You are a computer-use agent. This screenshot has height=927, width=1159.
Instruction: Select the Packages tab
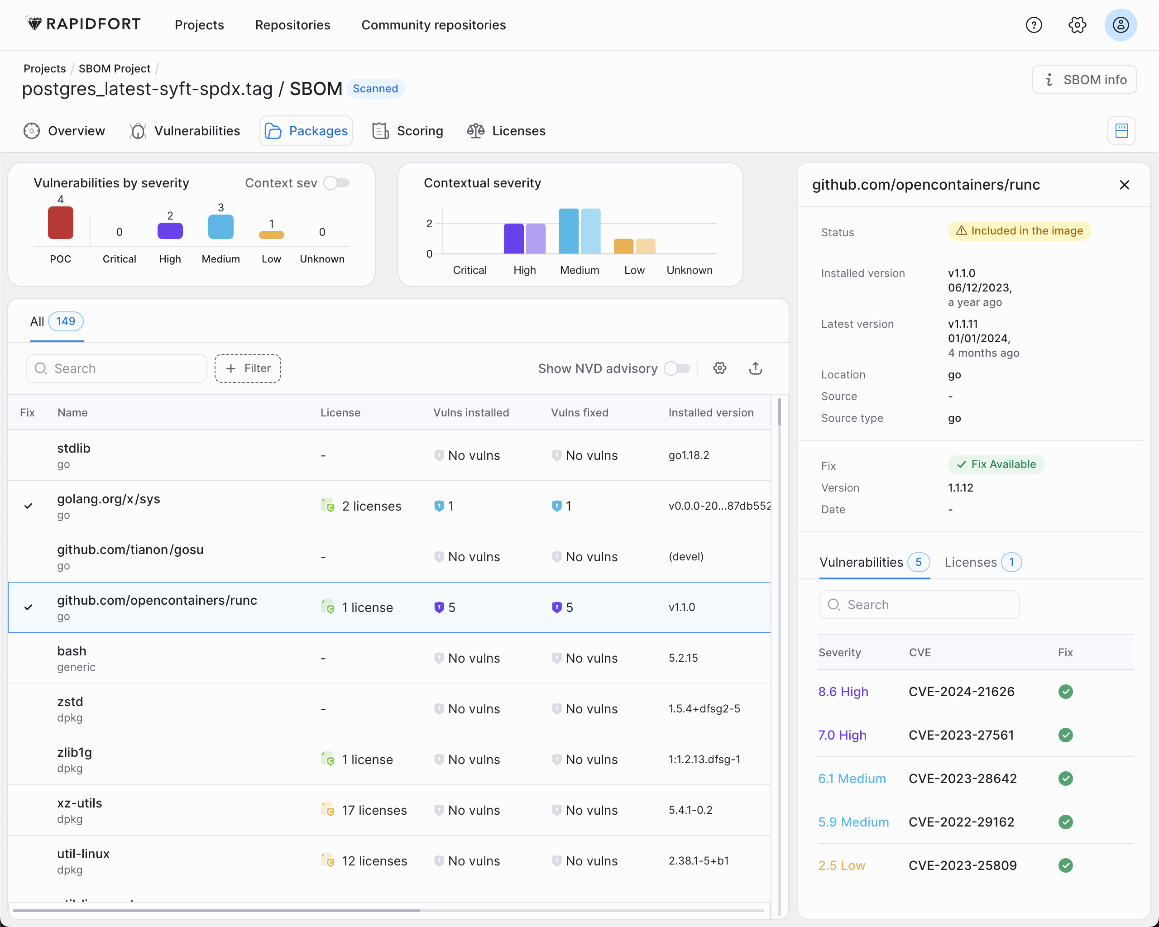point(306,131)
